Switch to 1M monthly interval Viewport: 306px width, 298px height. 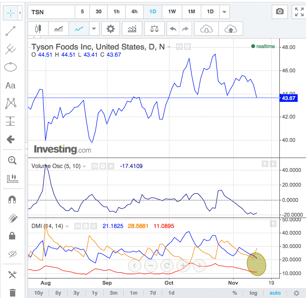(191, 12)
